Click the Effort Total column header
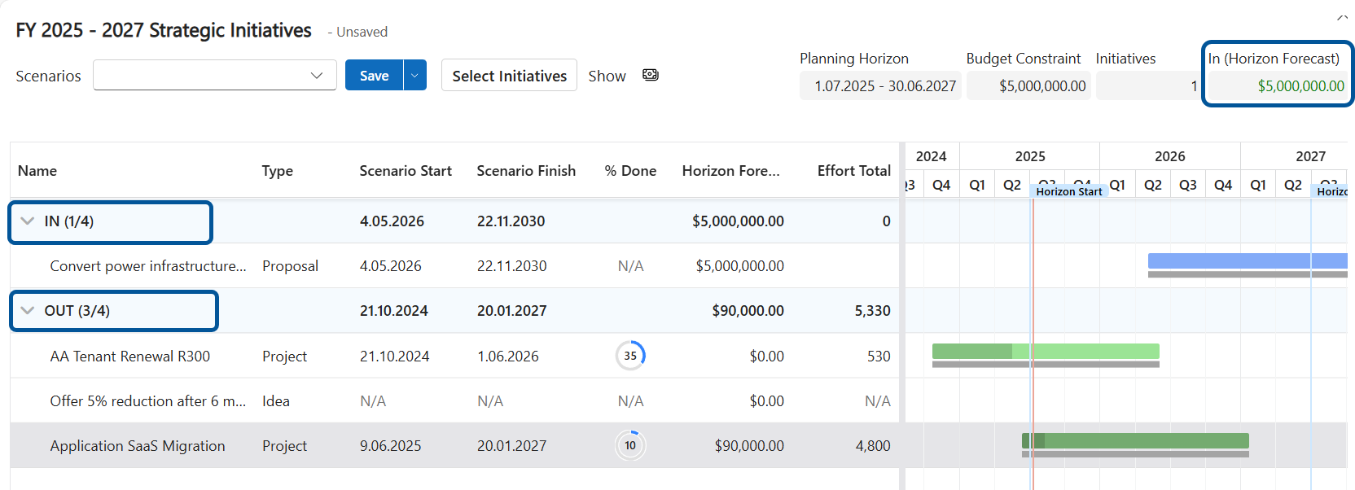The width and height of the screenshot is (1355, 490). pyautogui.click(x=853, y=171)
